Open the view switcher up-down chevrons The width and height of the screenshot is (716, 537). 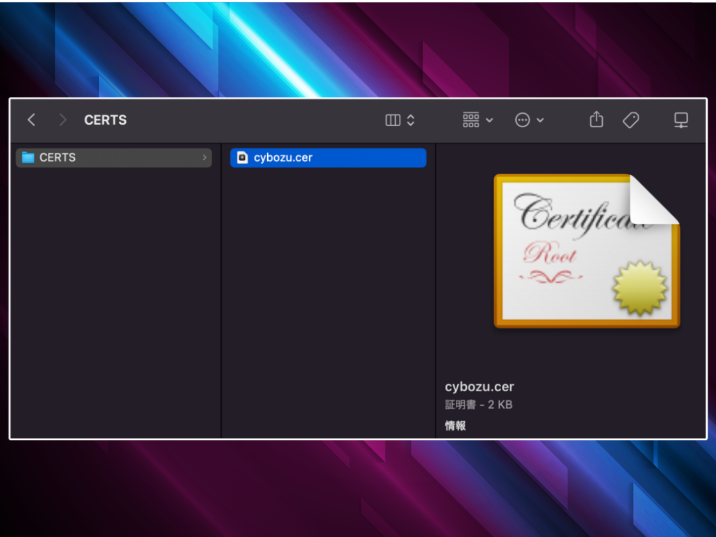[411, 120]
